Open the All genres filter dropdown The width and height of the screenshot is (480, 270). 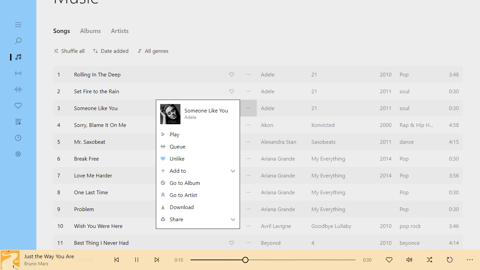[x=153, y=51]
